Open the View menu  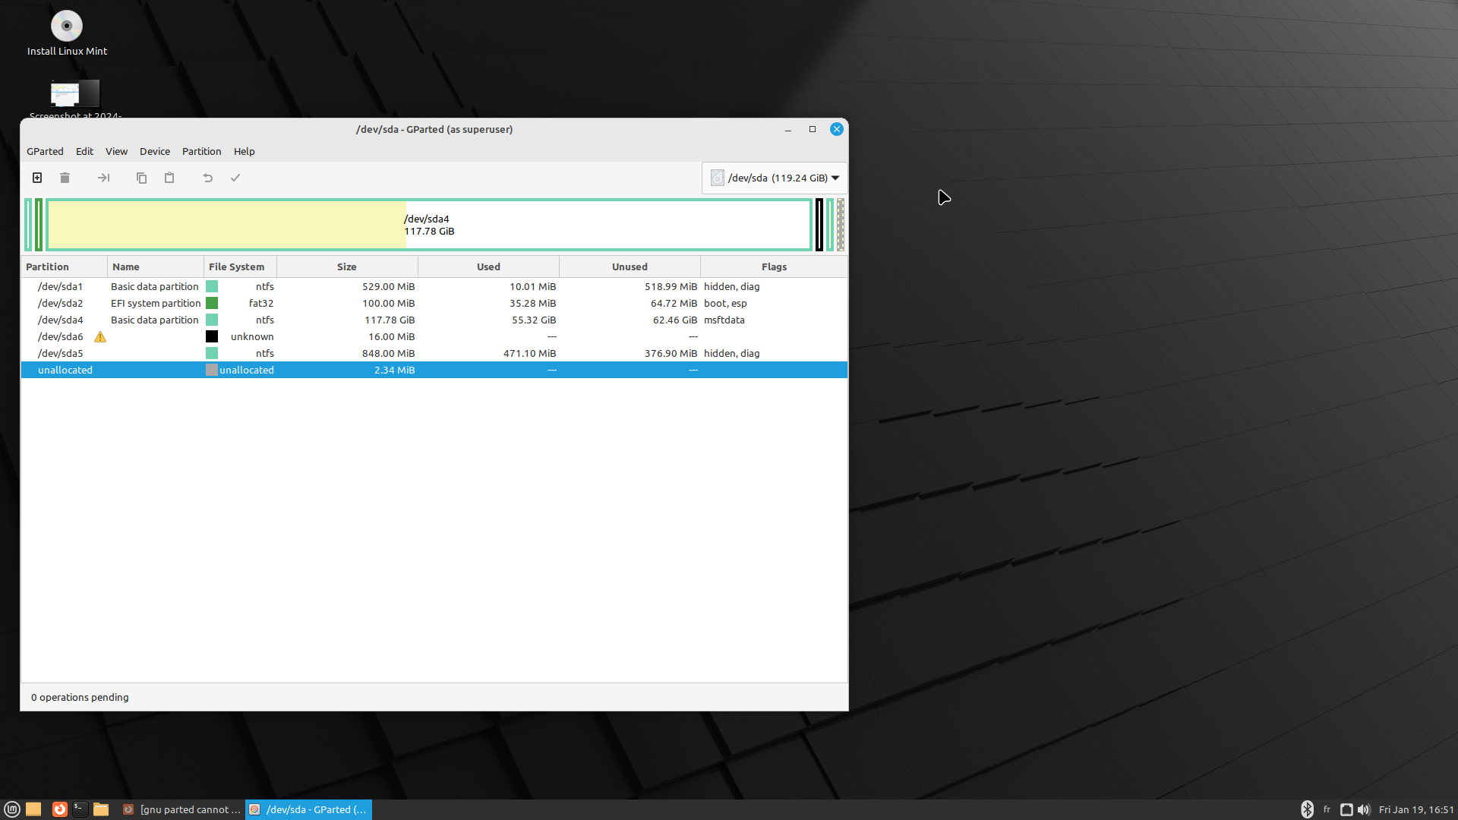coord(116,151)
